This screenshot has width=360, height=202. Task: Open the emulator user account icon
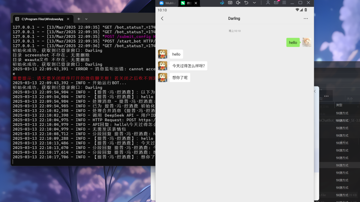coord(268,3)
